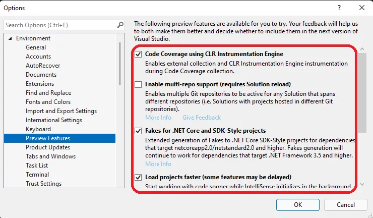The height and width of the screenshot is (218, 373).
Task: Toggle Load projects faster checkbox
Action: pos(139,177)
